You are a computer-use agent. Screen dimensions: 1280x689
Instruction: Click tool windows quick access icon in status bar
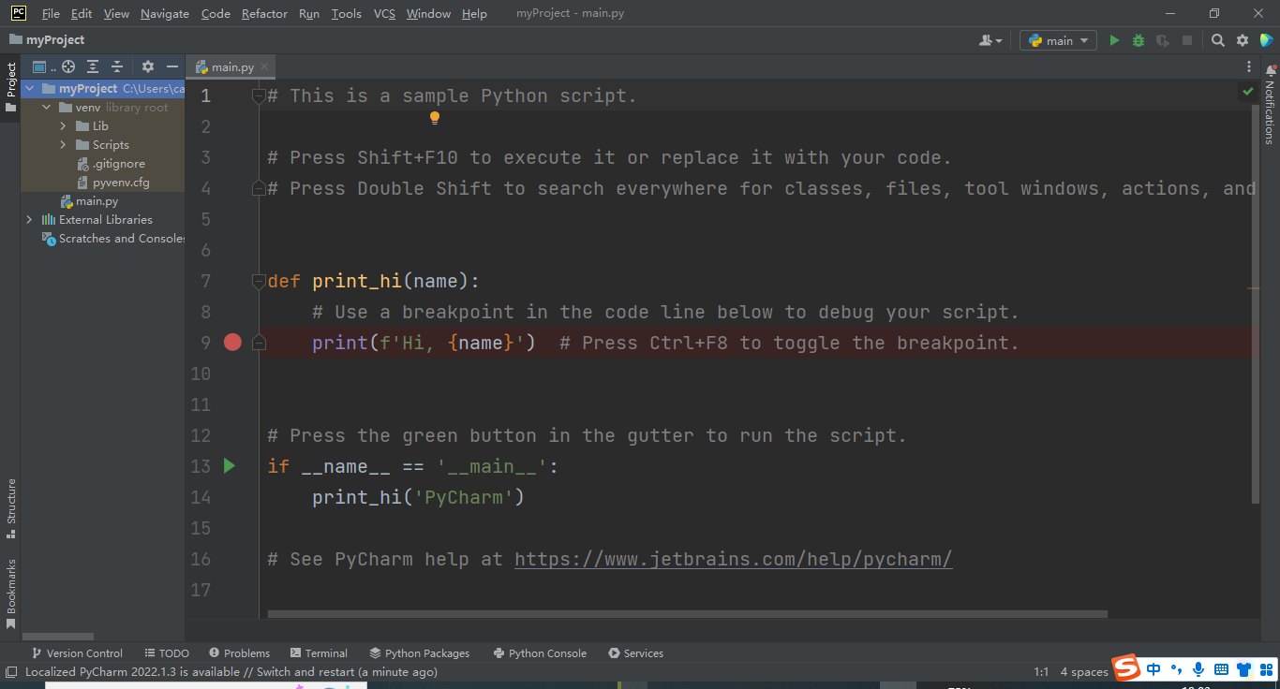(11, 671)
